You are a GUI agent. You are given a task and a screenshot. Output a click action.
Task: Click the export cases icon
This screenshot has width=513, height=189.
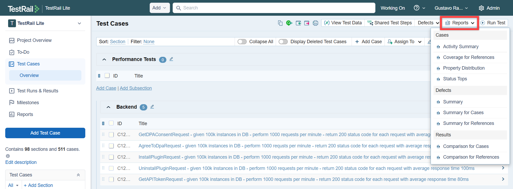click(x=307, y=23)
